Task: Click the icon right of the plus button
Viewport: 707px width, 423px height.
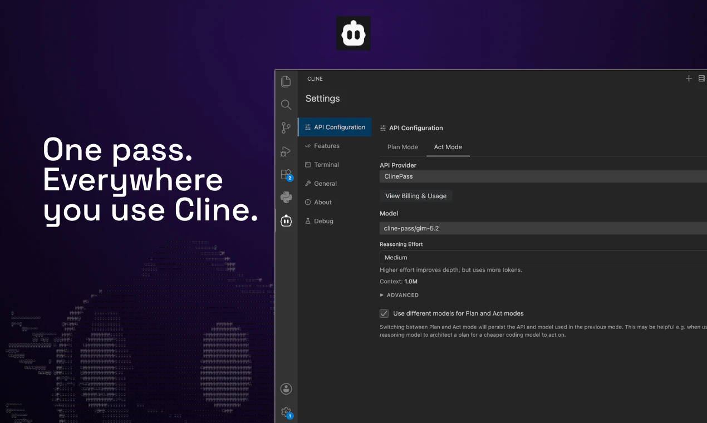Action: [x=702, y=78]
